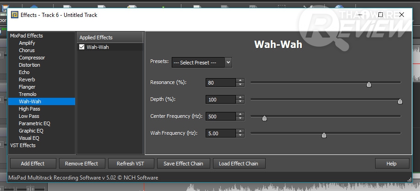Screen dimensions: 420x191
Task: Select the Chorus effect
Action: [x=27, y=50]
